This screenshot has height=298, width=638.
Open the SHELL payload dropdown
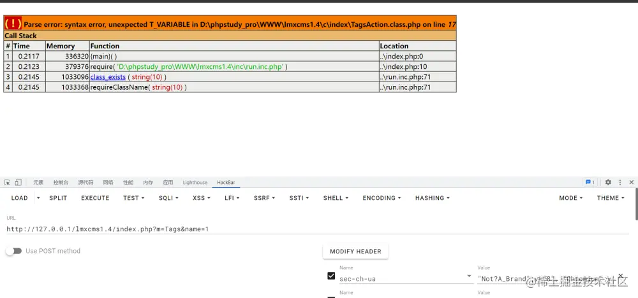336,198
